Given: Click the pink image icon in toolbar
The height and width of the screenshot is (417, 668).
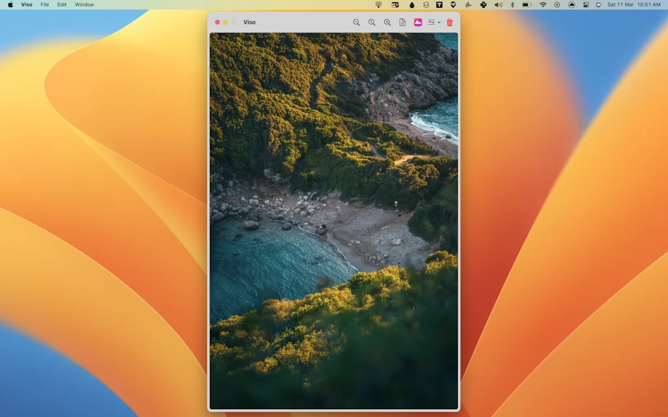Looking at the screenshot, I should point(418,22).
